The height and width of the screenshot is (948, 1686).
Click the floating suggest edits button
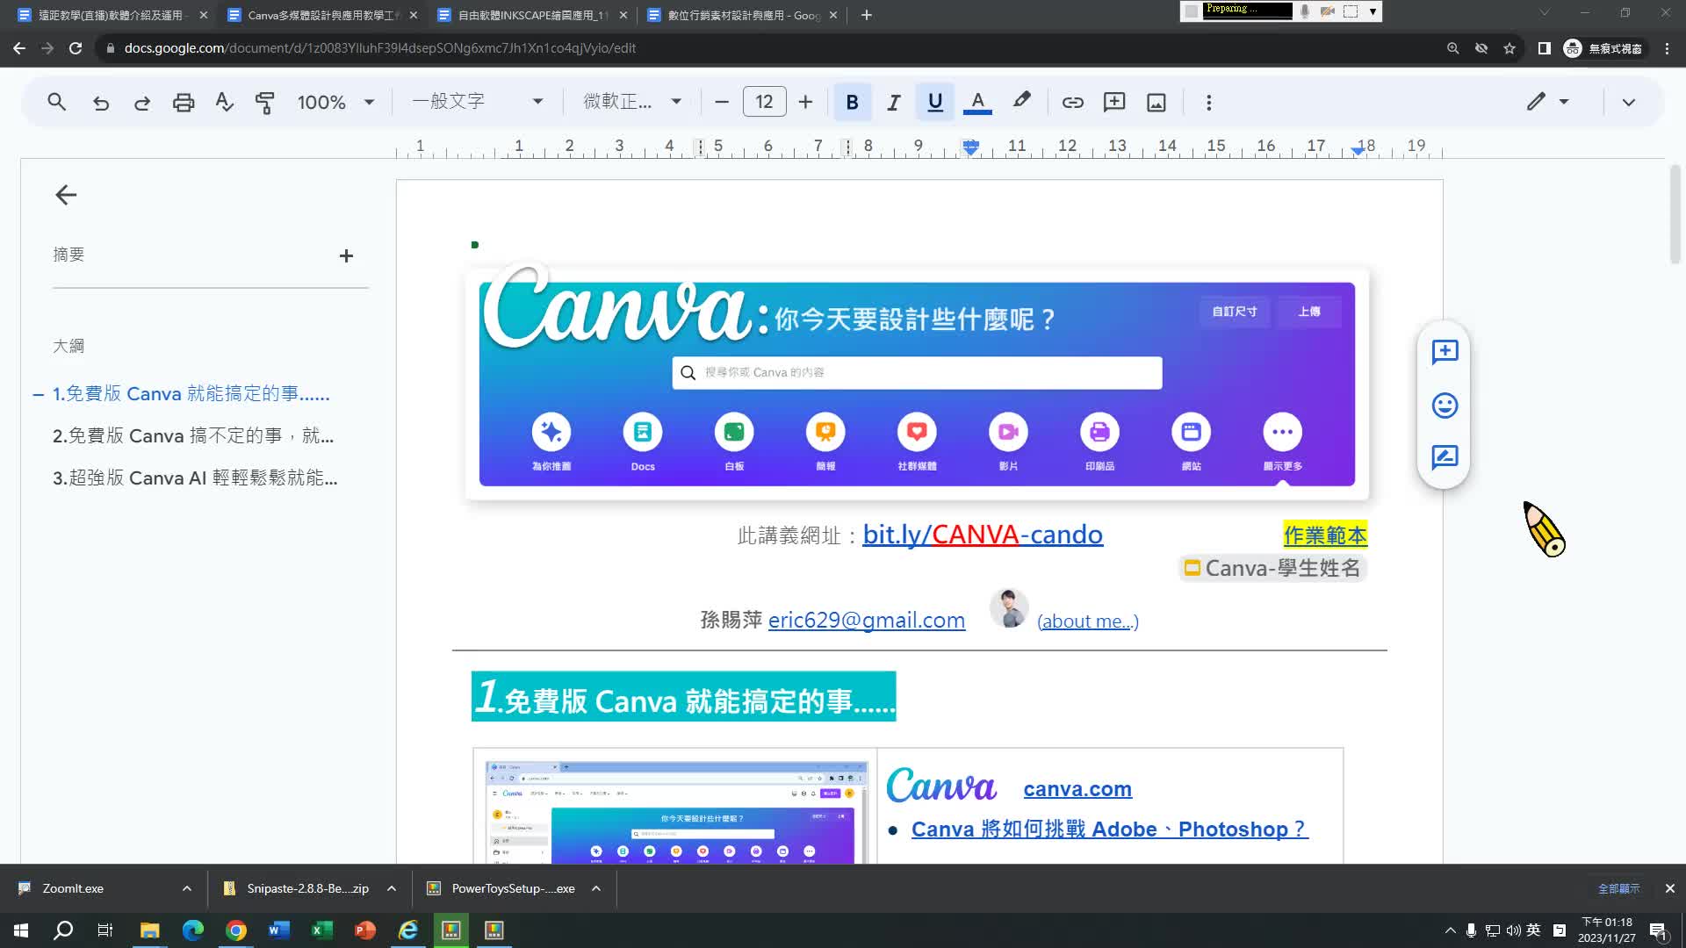pos(1445,457)
